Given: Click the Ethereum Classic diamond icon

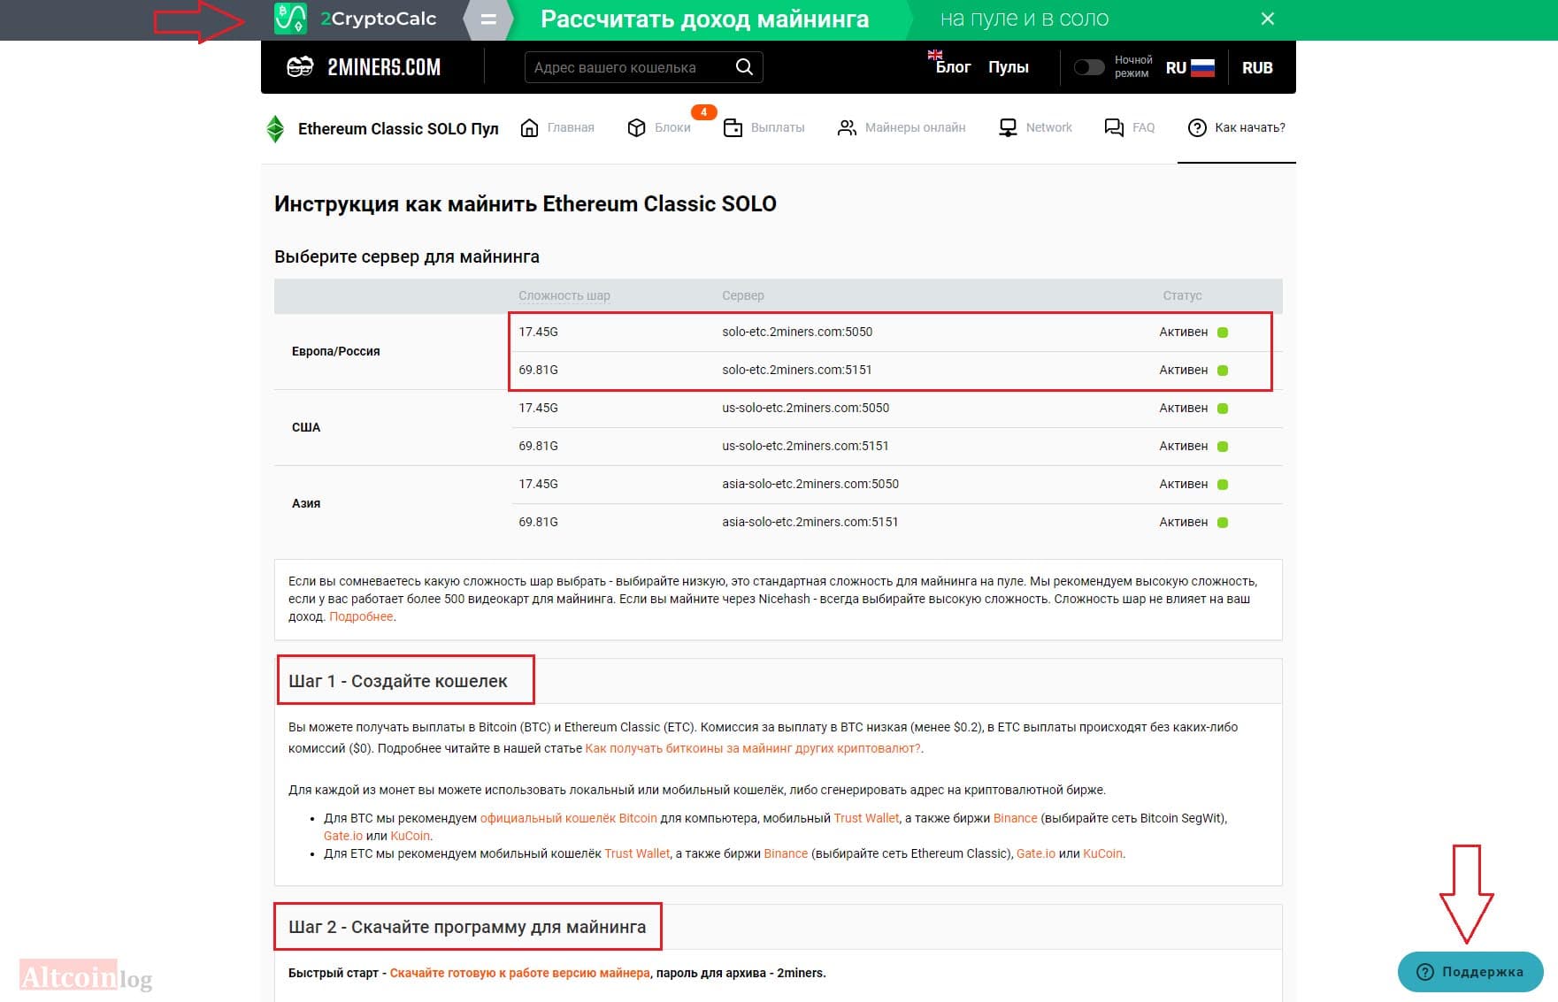Looking at the screenshot, I should [x=275, y=129].
